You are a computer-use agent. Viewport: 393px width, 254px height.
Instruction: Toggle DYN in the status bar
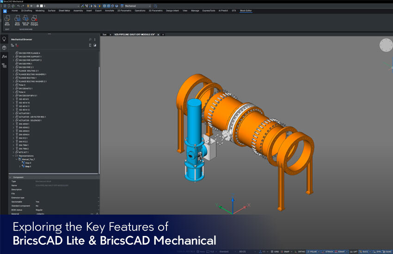(377, 252)
